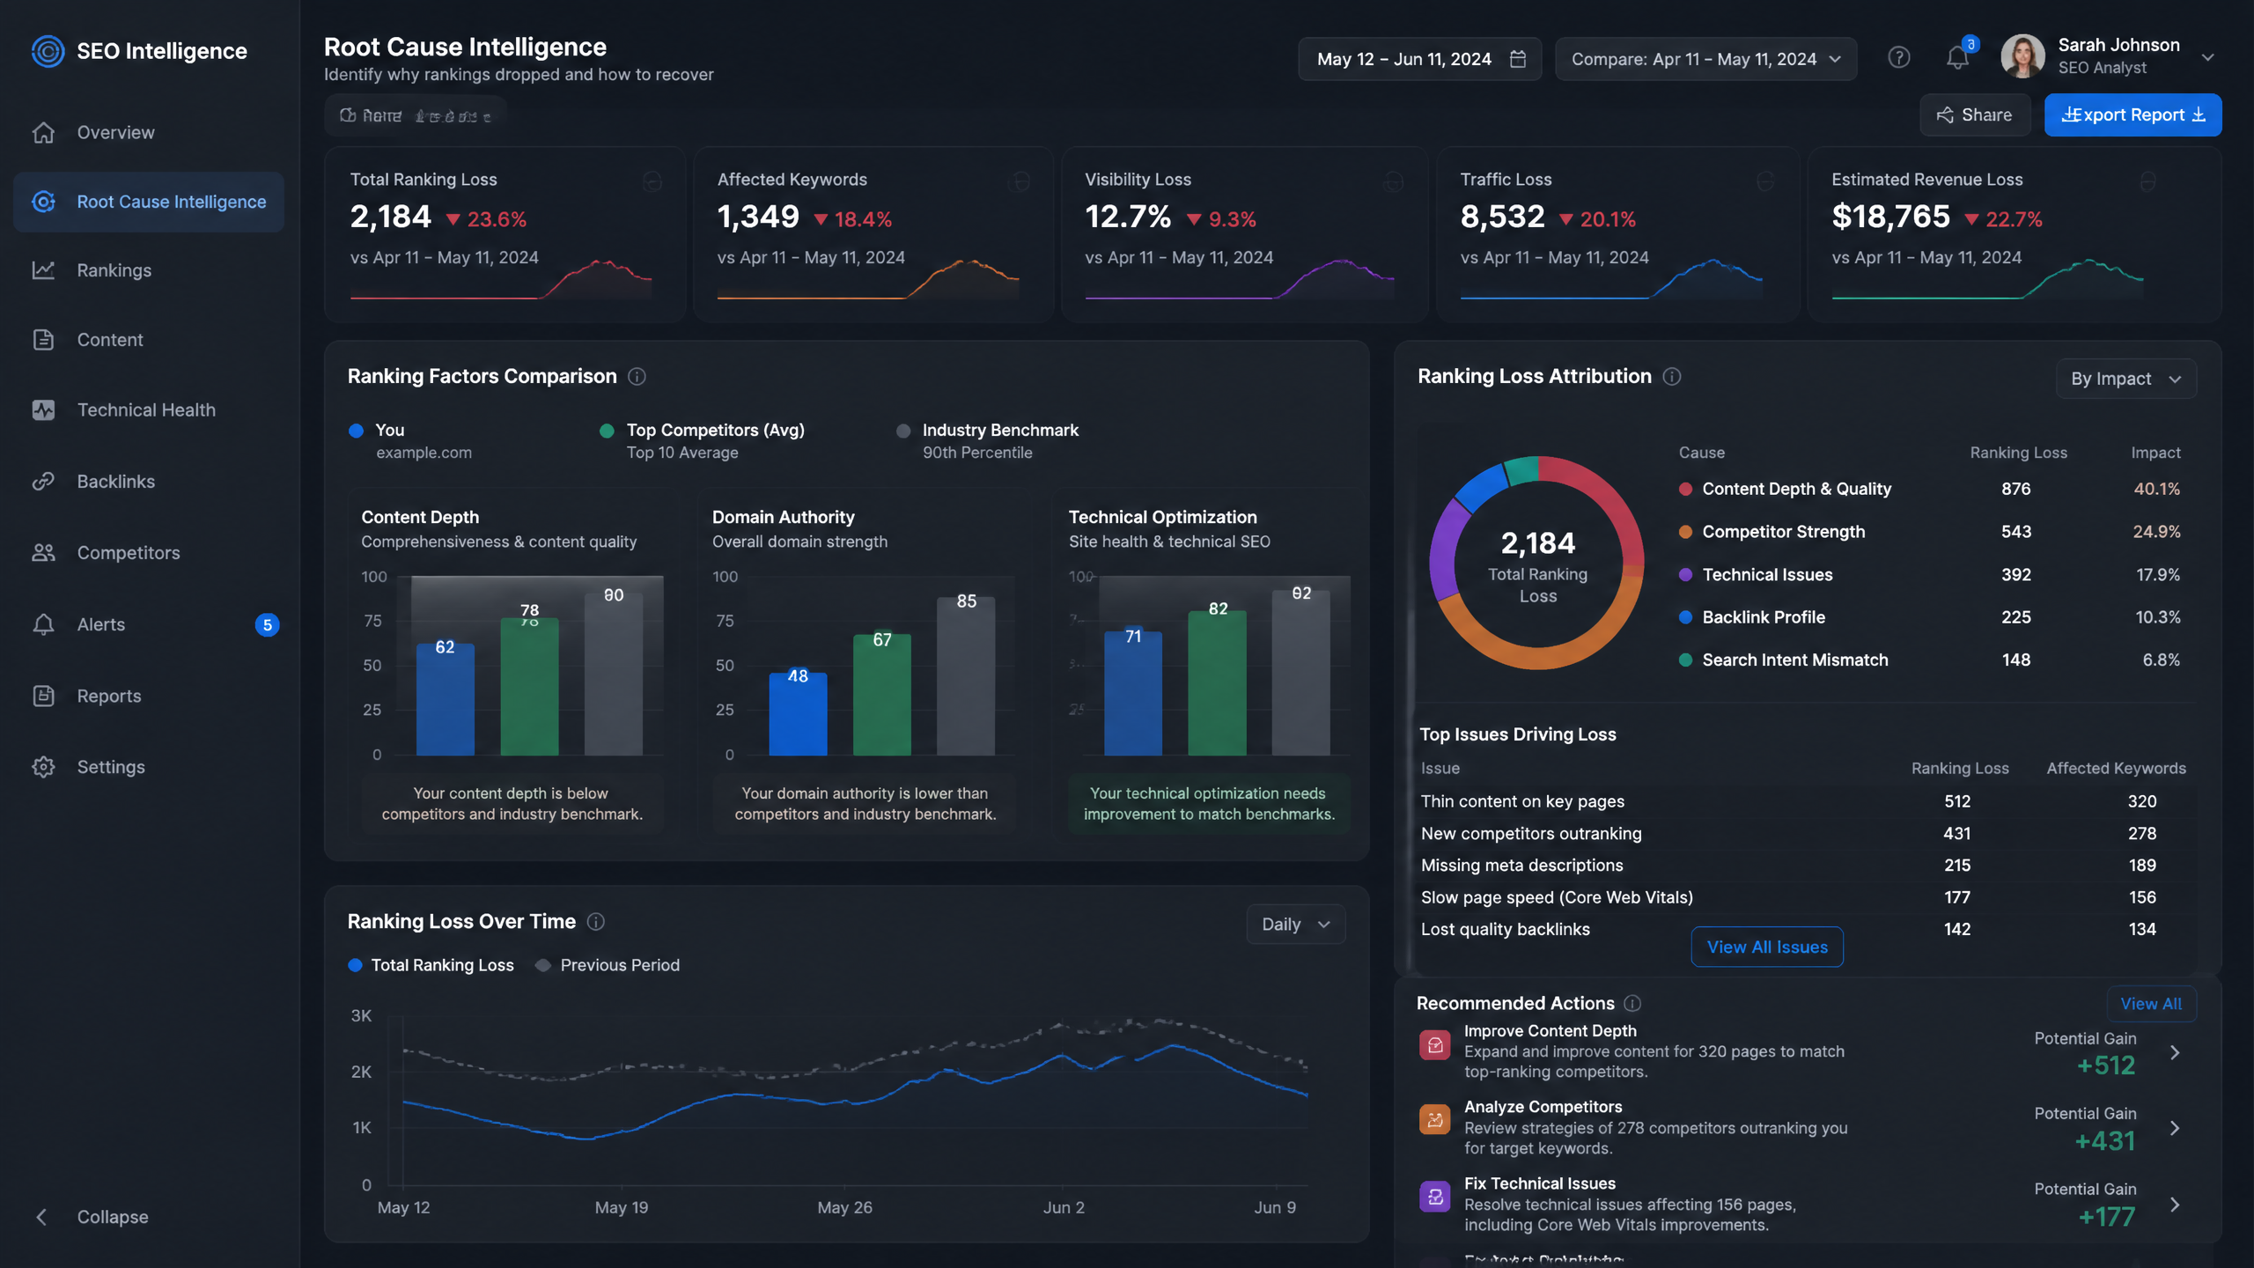
Task: Click the Technical Health pulse icon in the sidebar
Action: pos(43,410)
